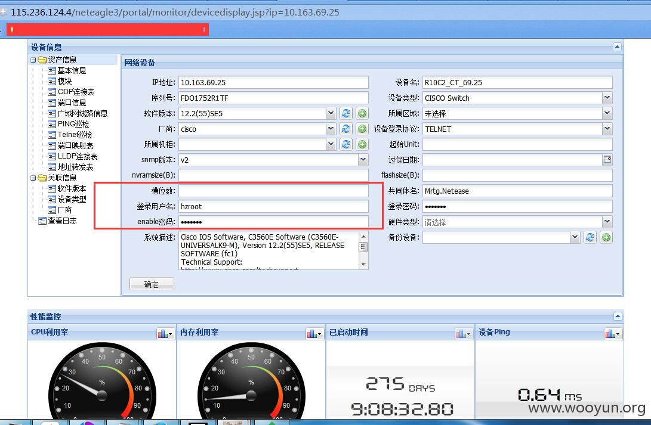
Task: Refresh the 软件版本 list
Action: (x=346, y=113)
